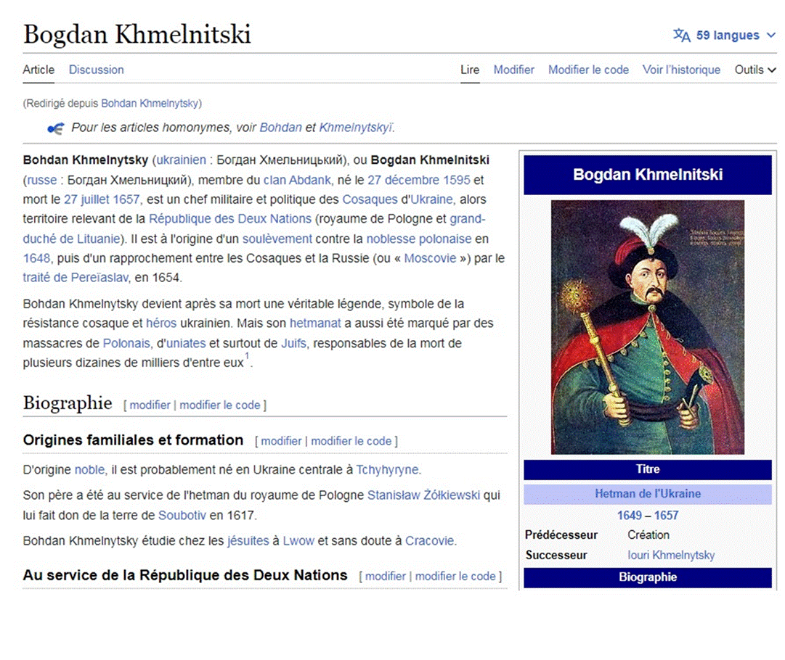Open the Hetman de l'Ukraine infobox link
Image resolution: width=785 pixels, height=660 pixels.
(647, 494)
